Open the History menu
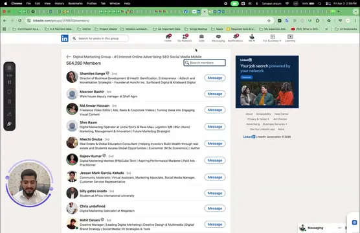360x233 pixels. [59, 3]
